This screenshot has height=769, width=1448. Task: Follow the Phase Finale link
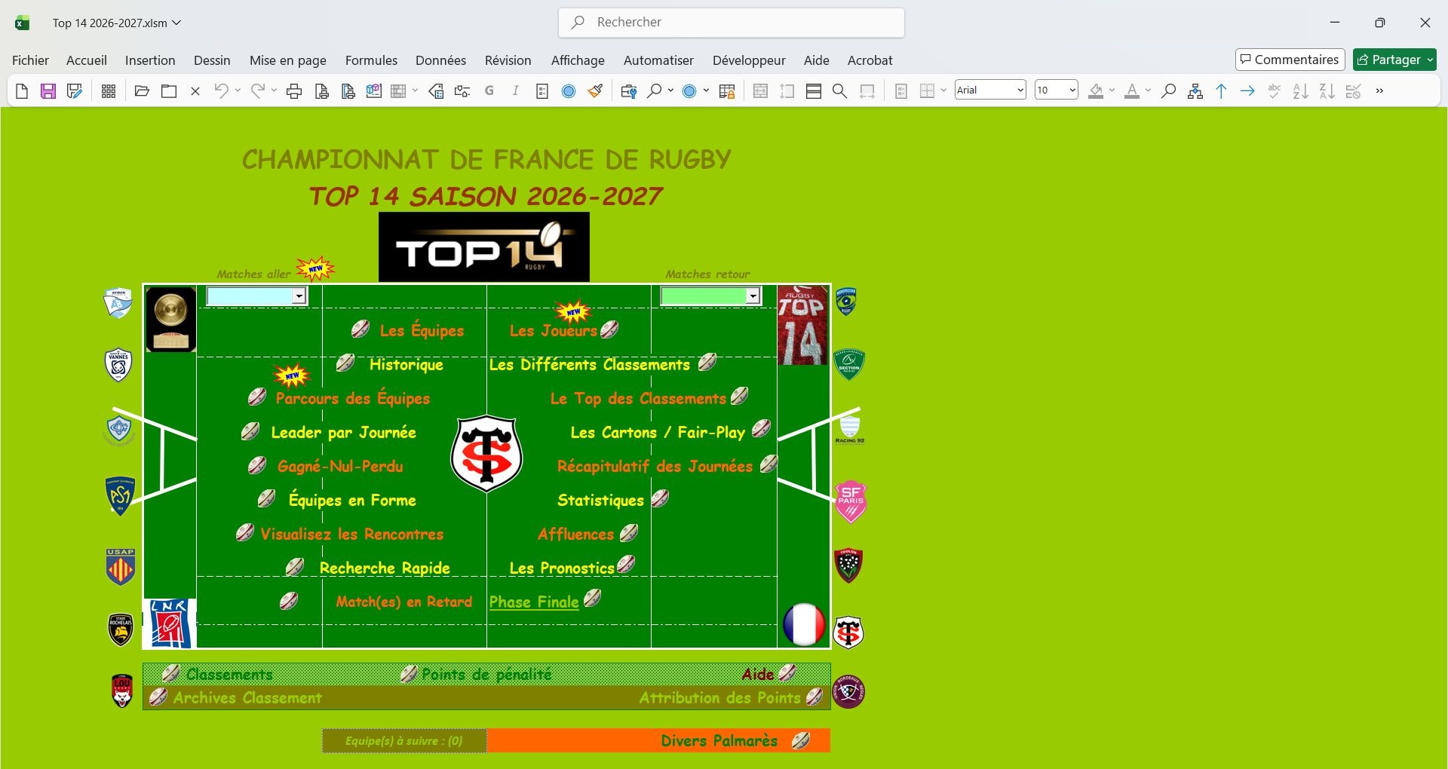(x=534, y=602)
